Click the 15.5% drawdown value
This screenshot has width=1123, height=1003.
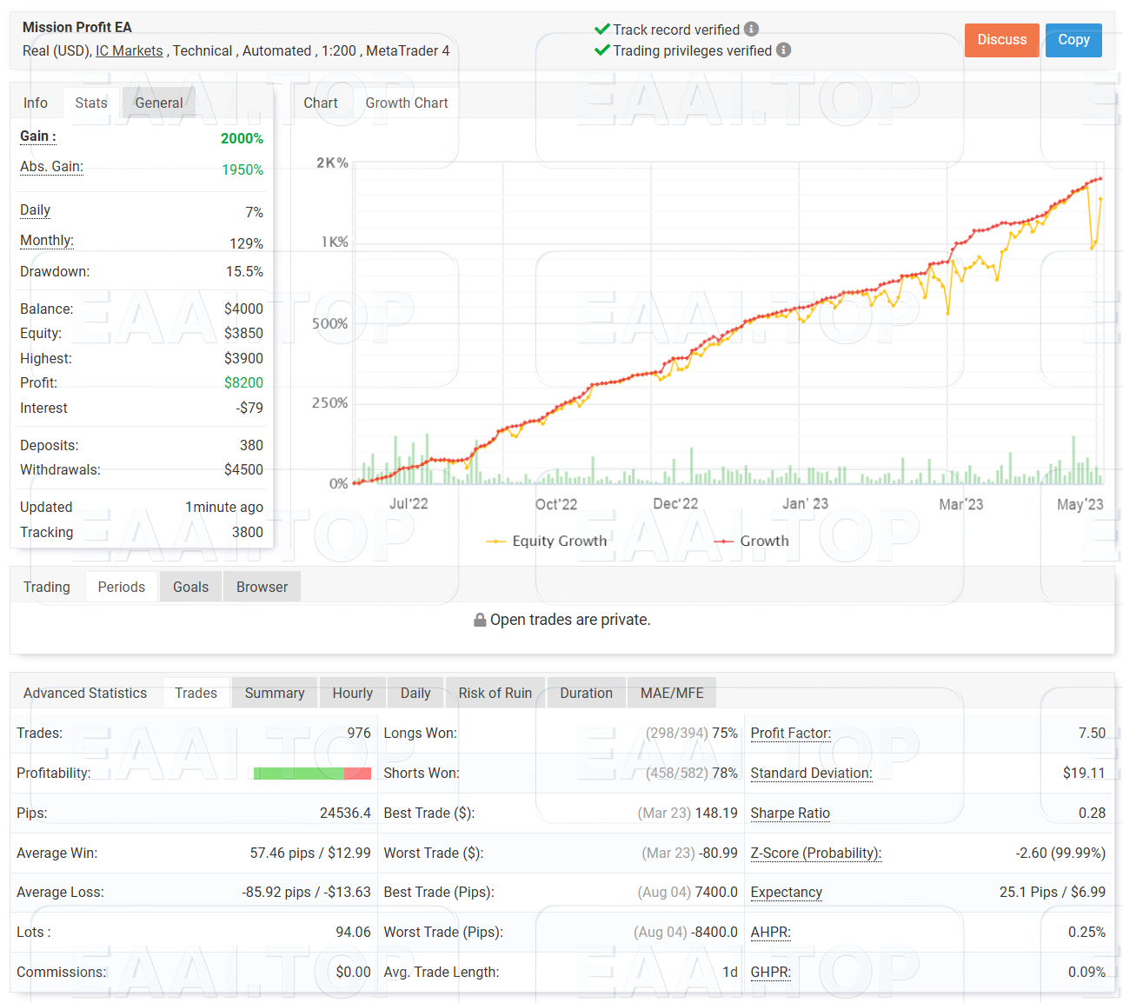tap(244, 272)
